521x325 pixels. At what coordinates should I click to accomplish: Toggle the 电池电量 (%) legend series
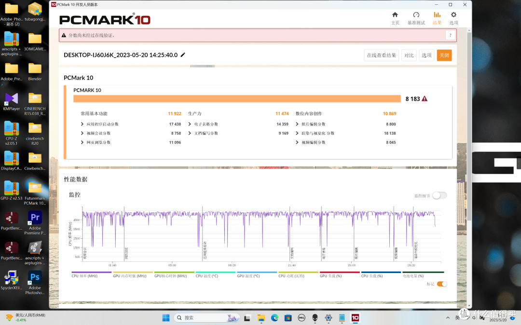click(x=423, y=275)
